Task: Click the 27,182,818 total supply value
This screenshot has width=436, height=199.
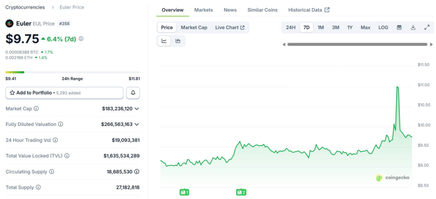Action: coord(128,188)
